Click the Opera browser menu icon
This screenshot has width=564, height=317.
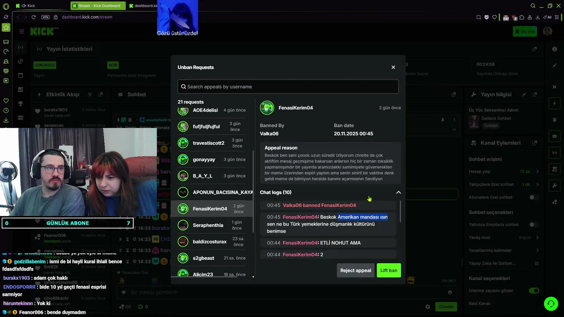[6, 6]
